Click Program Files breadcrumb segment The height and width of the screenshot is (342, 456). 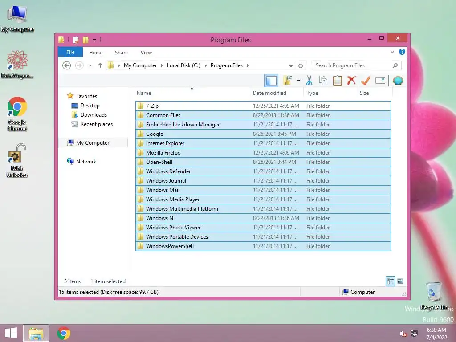click(227, 65)
